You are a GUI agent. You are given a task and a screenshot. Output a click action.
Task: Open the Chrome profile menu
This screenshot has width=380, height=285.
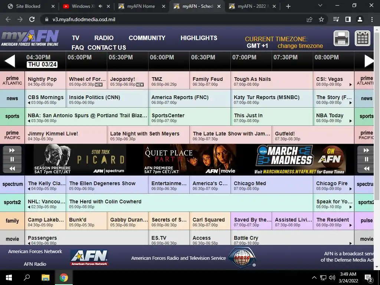pos(360,19)
